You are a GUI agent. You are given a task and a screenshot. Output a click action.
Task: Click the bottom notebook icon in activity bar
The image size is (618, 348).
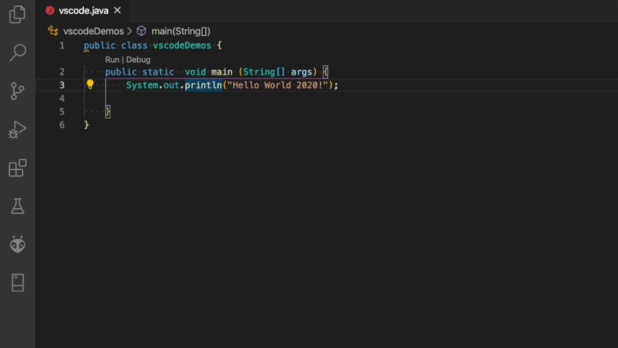(17, 283)
